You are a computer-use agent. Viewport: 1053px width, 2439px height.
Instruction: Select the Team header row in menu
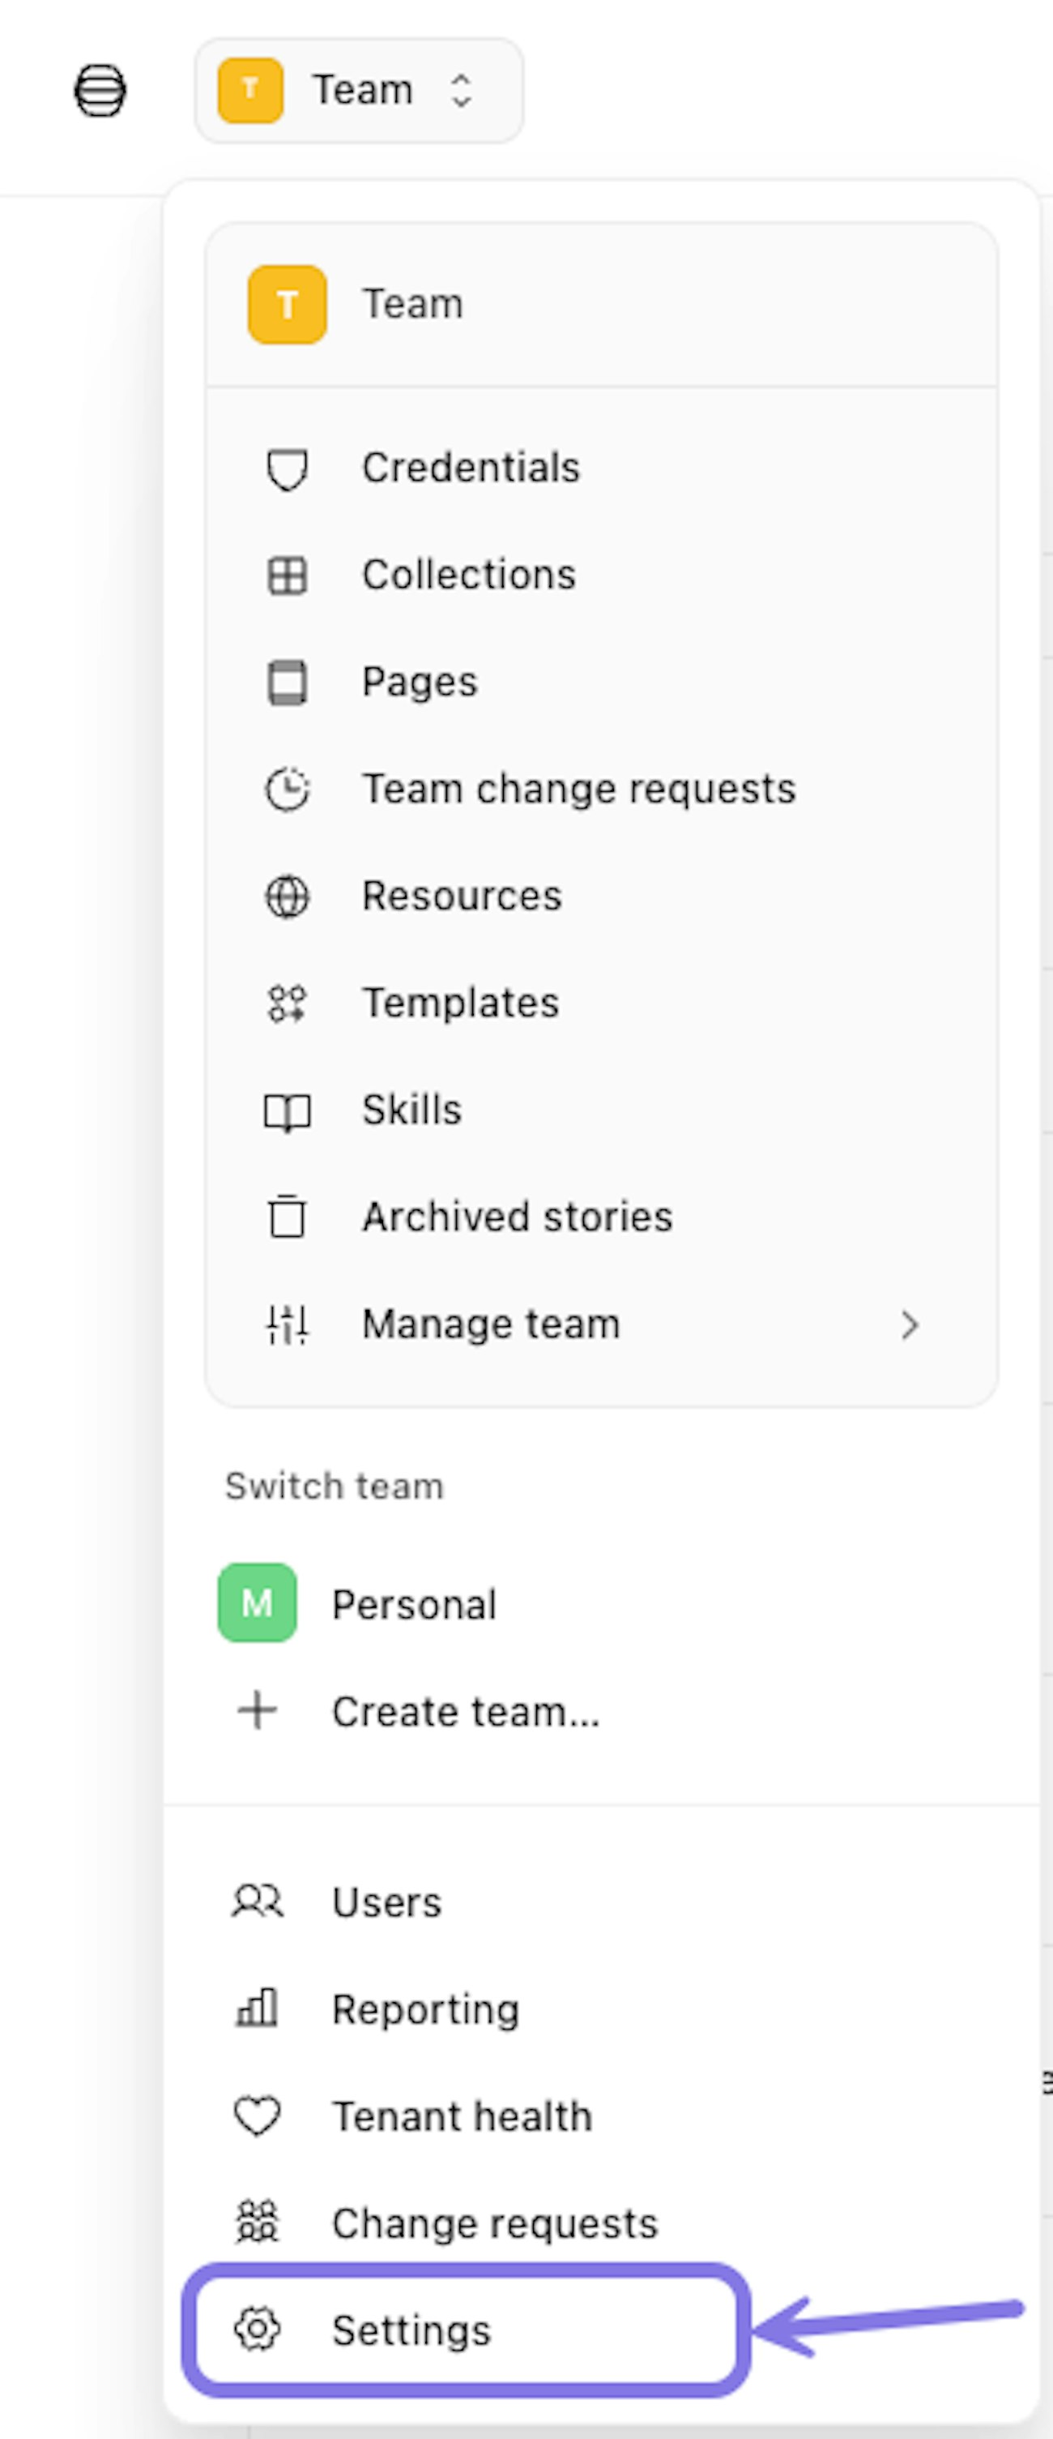click(x=602, y=305)
